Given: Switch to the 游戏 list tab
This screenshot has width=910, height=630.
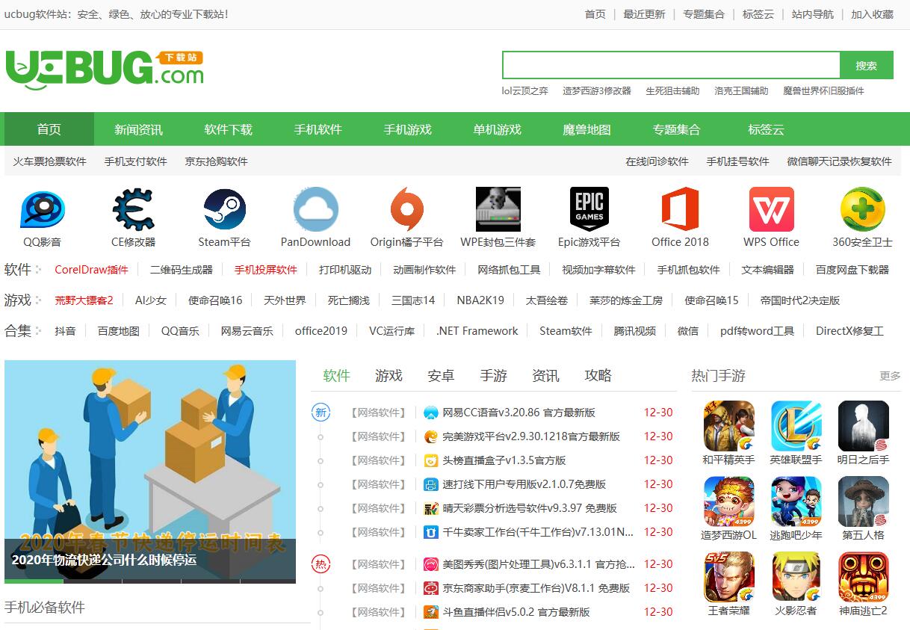Looking at the screenshot, I should click(389, 375).
